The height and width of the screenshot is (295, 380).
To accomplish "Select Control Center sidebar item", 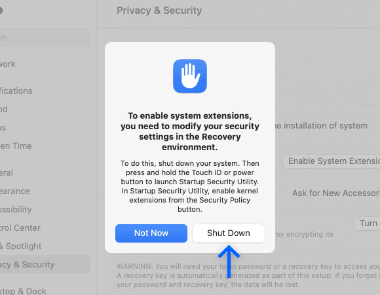I will pyautogui.click(x=20, y=227).
